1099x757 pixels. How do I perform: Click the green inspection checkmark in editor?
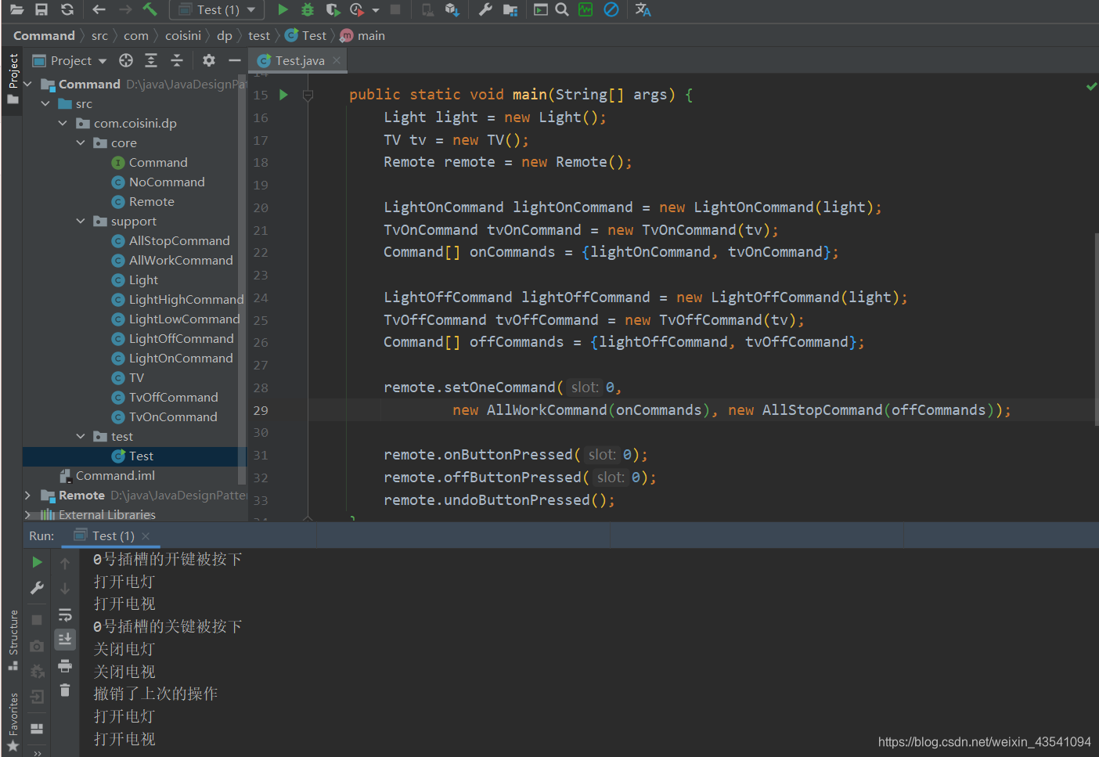click(x=1091, y=86)
